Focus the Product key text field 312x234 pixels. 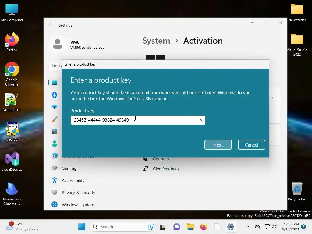point(138,120)
